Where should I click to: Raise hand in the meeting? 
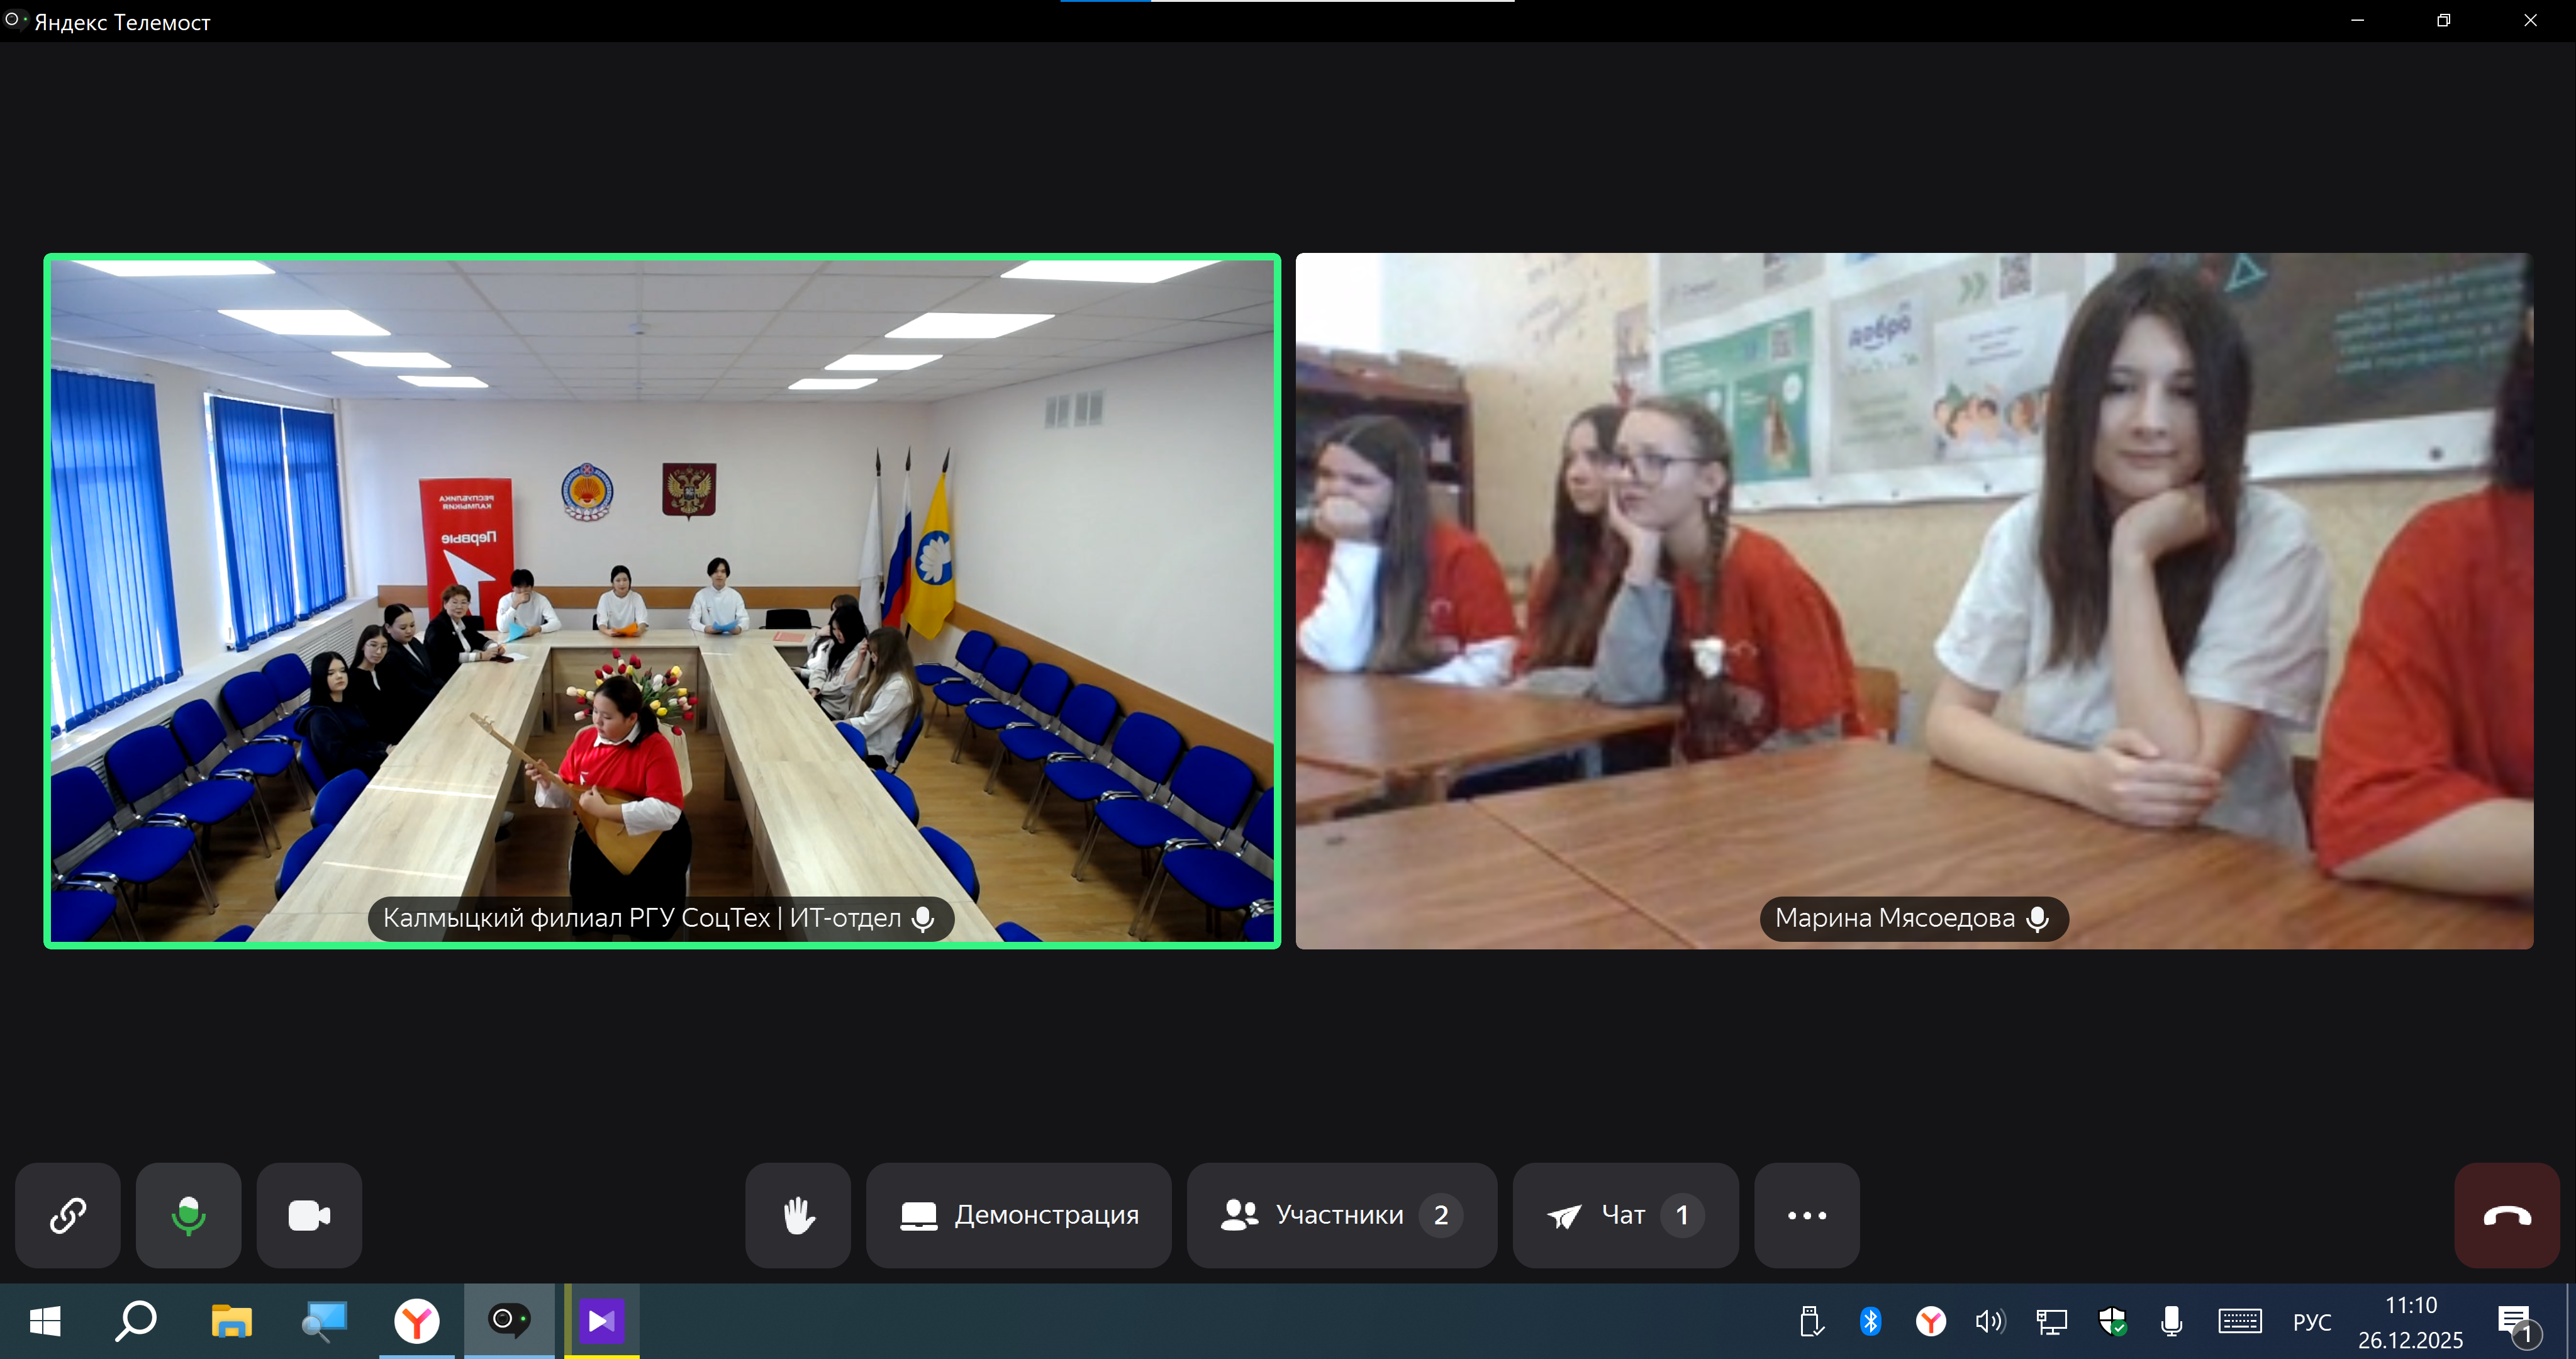(x=797, y=1215)
